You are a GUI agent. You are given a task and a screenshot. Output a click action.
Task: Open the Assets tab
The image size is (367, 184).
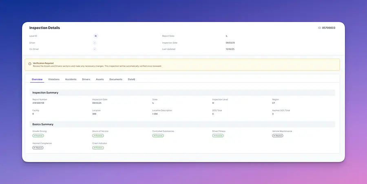pos(100,79)
